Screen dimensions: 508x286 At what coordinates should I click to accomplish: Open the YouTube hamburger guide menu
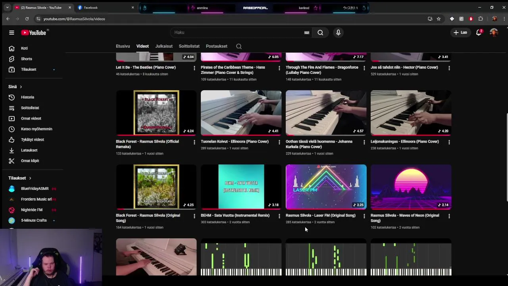click(x=12, y=33)
